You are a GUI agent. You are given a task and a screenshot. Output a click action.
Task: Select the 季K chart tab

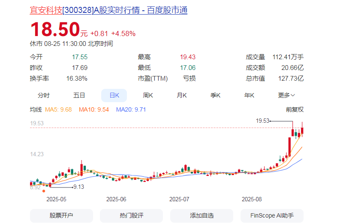click(x=215, y=95)
